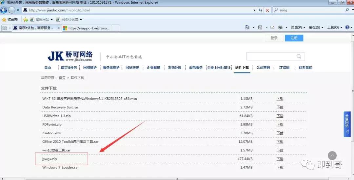The height and width of the screenshot is (180, 354).
Task: Switch to the 南京it外包 tab
Action: tap(34, 28)
